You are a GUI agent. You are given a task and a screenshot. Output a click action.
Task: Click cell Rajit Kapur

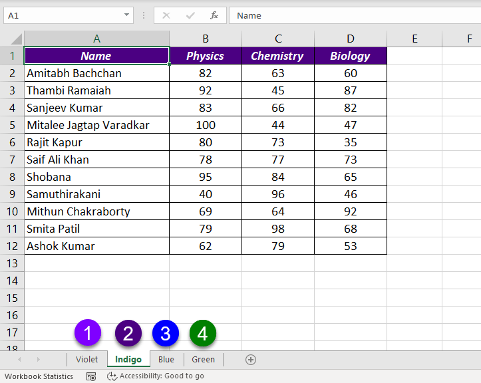pos(96,142)
